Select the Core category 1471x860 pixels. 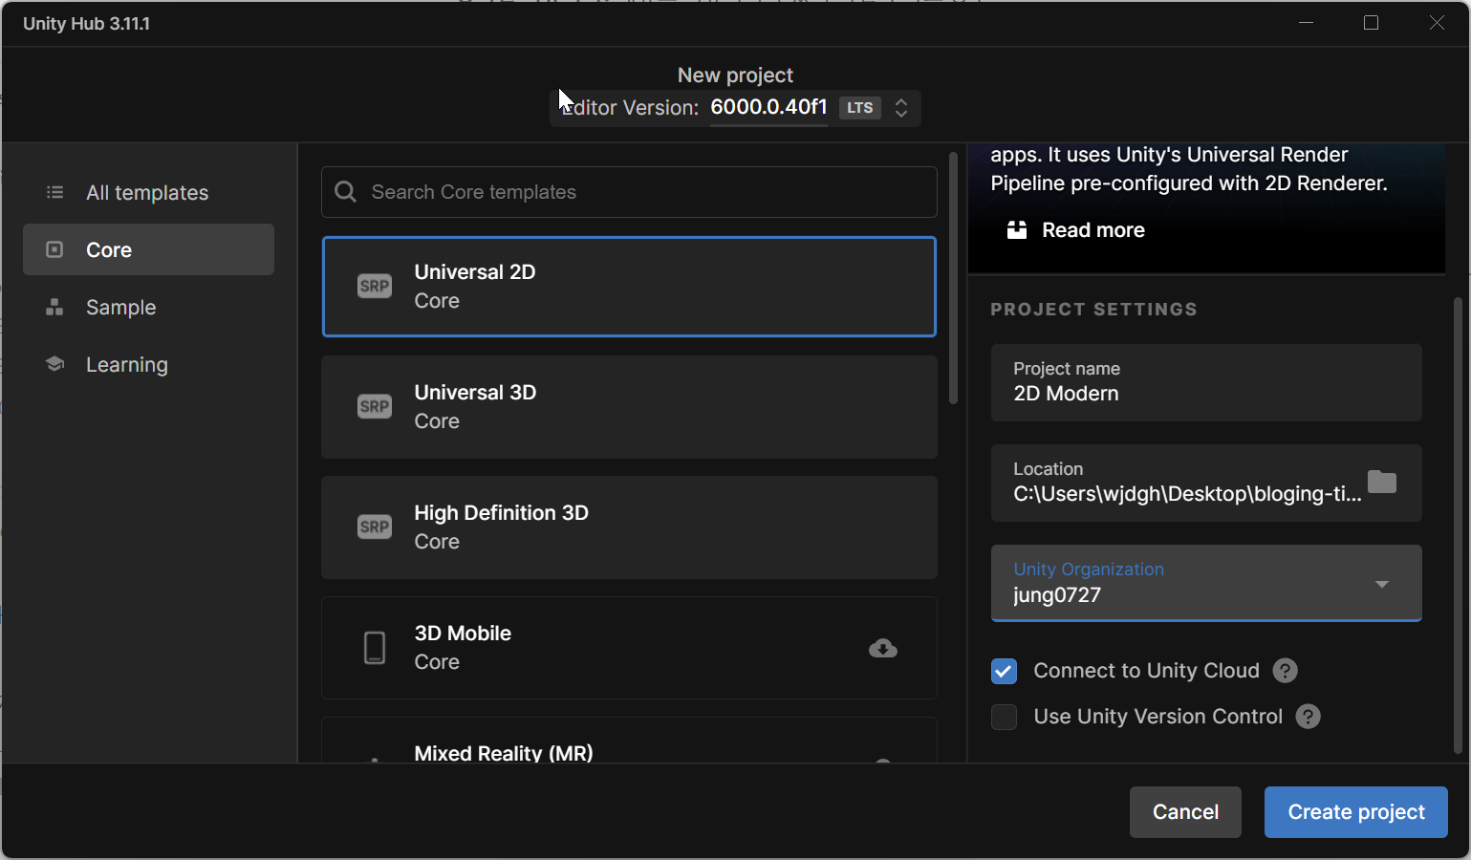149,249
